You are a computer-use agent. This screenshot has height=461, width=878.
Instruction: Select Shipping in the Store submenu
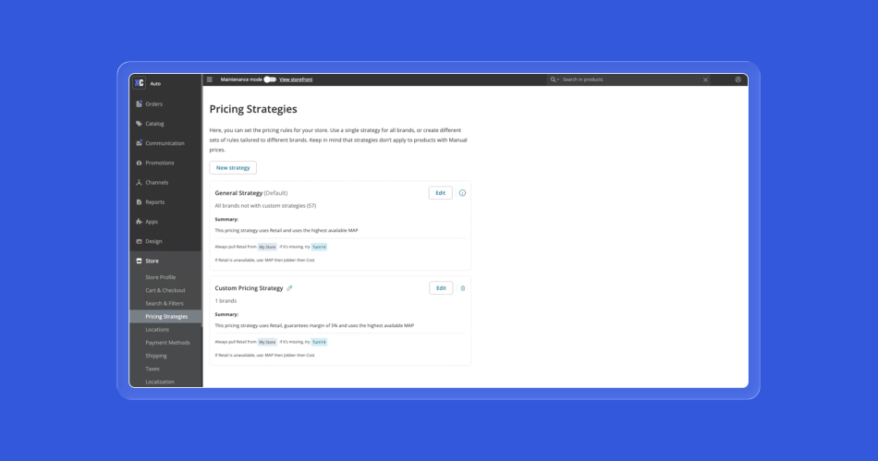[156, 356]
